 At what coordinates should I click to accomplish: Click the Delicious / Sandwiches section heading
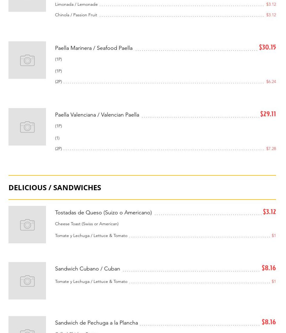55,187
